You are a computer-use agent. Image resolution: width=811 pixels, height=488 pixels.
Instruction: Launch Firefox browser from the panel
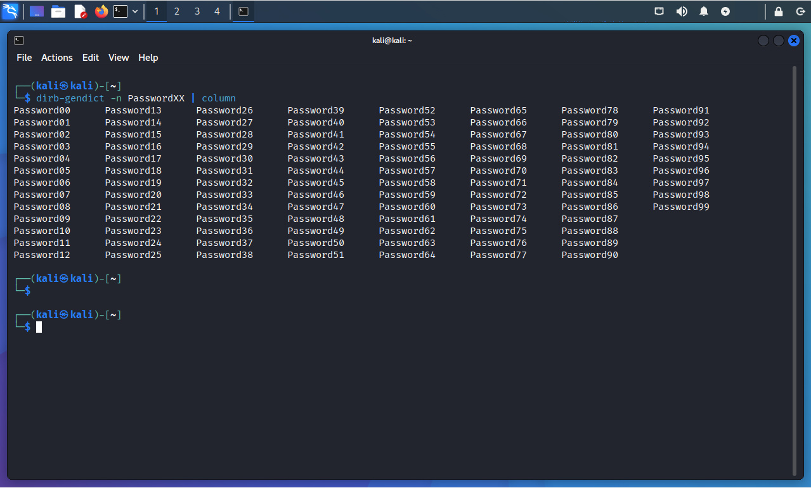pos(101,11)
